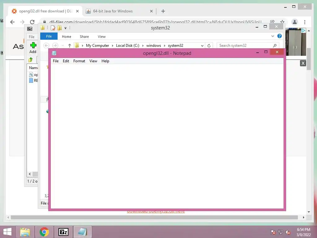The image size is (317, 238).
Task: Click the Chrome Back arrow
Action: click(12, 22)
